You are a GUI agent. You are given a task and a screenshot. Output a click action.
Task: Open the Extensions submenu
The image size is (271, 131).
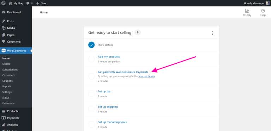(8, 103)
